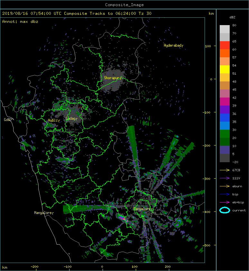Viewport: 249px width, 271px height.
Task: Click the km unit label at bottom left
Action: point(5,267)
